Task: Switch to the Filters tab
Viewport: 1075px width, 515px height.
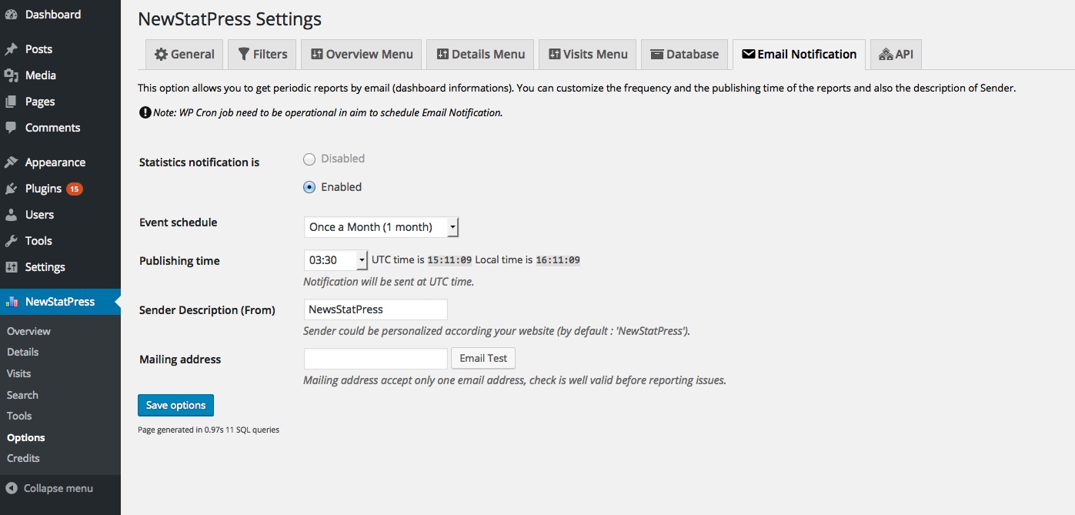Action: [262, 55]
